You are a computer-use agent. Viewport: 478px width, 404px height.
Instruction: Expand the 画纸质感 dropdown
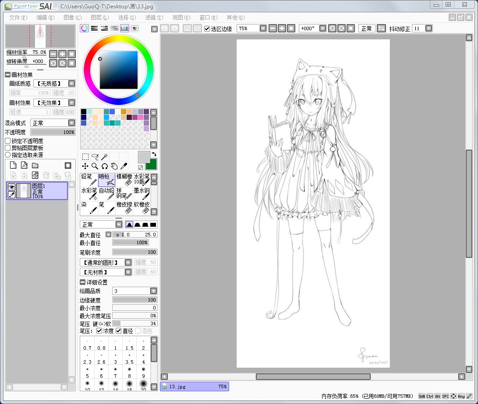tap(71, 83)
